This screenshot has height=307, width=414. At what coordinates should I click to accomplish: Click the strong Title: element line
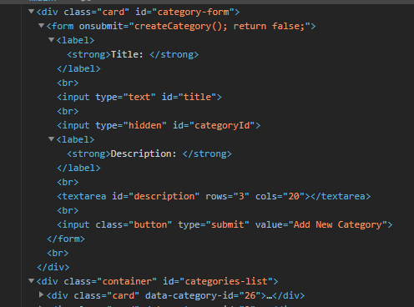pos(133,54)
